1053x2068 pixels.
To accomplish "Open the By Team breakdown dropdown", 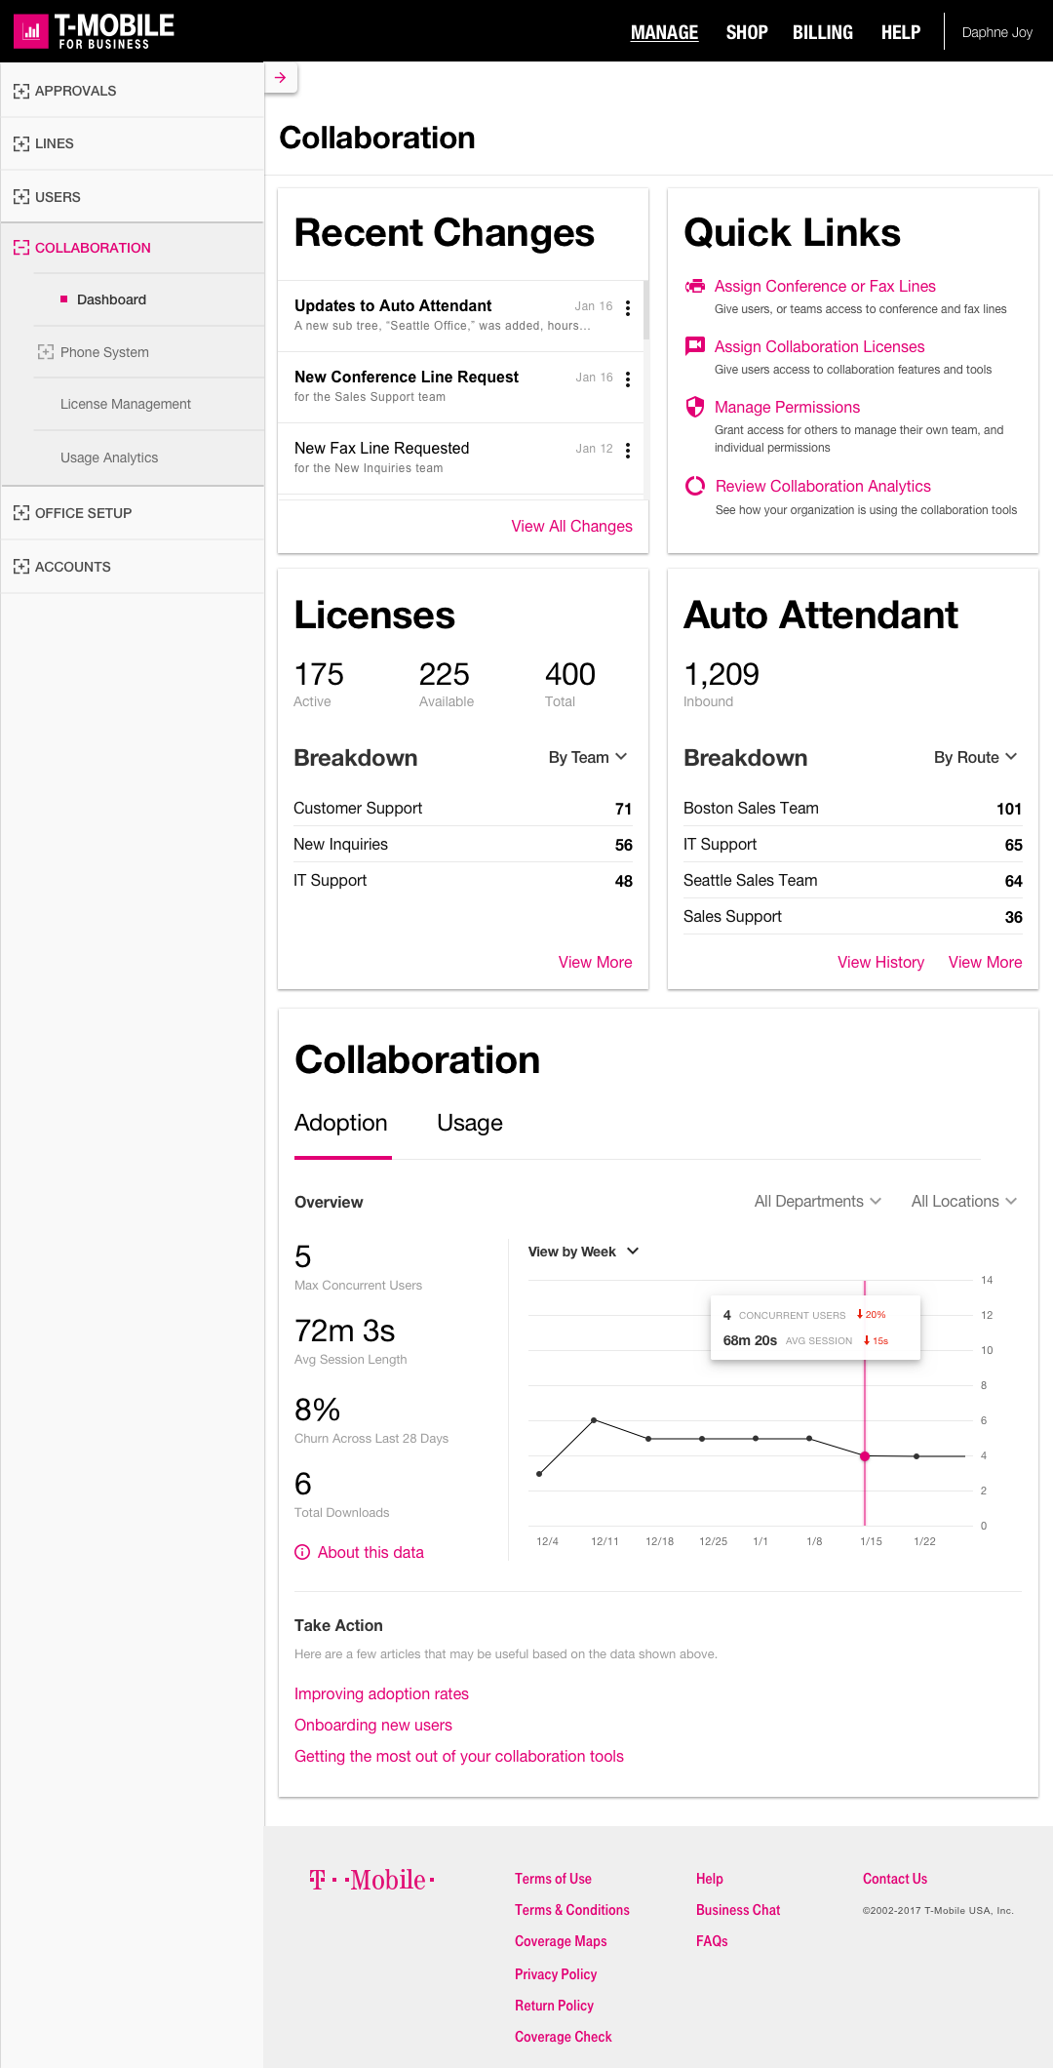I will (588, 757).
